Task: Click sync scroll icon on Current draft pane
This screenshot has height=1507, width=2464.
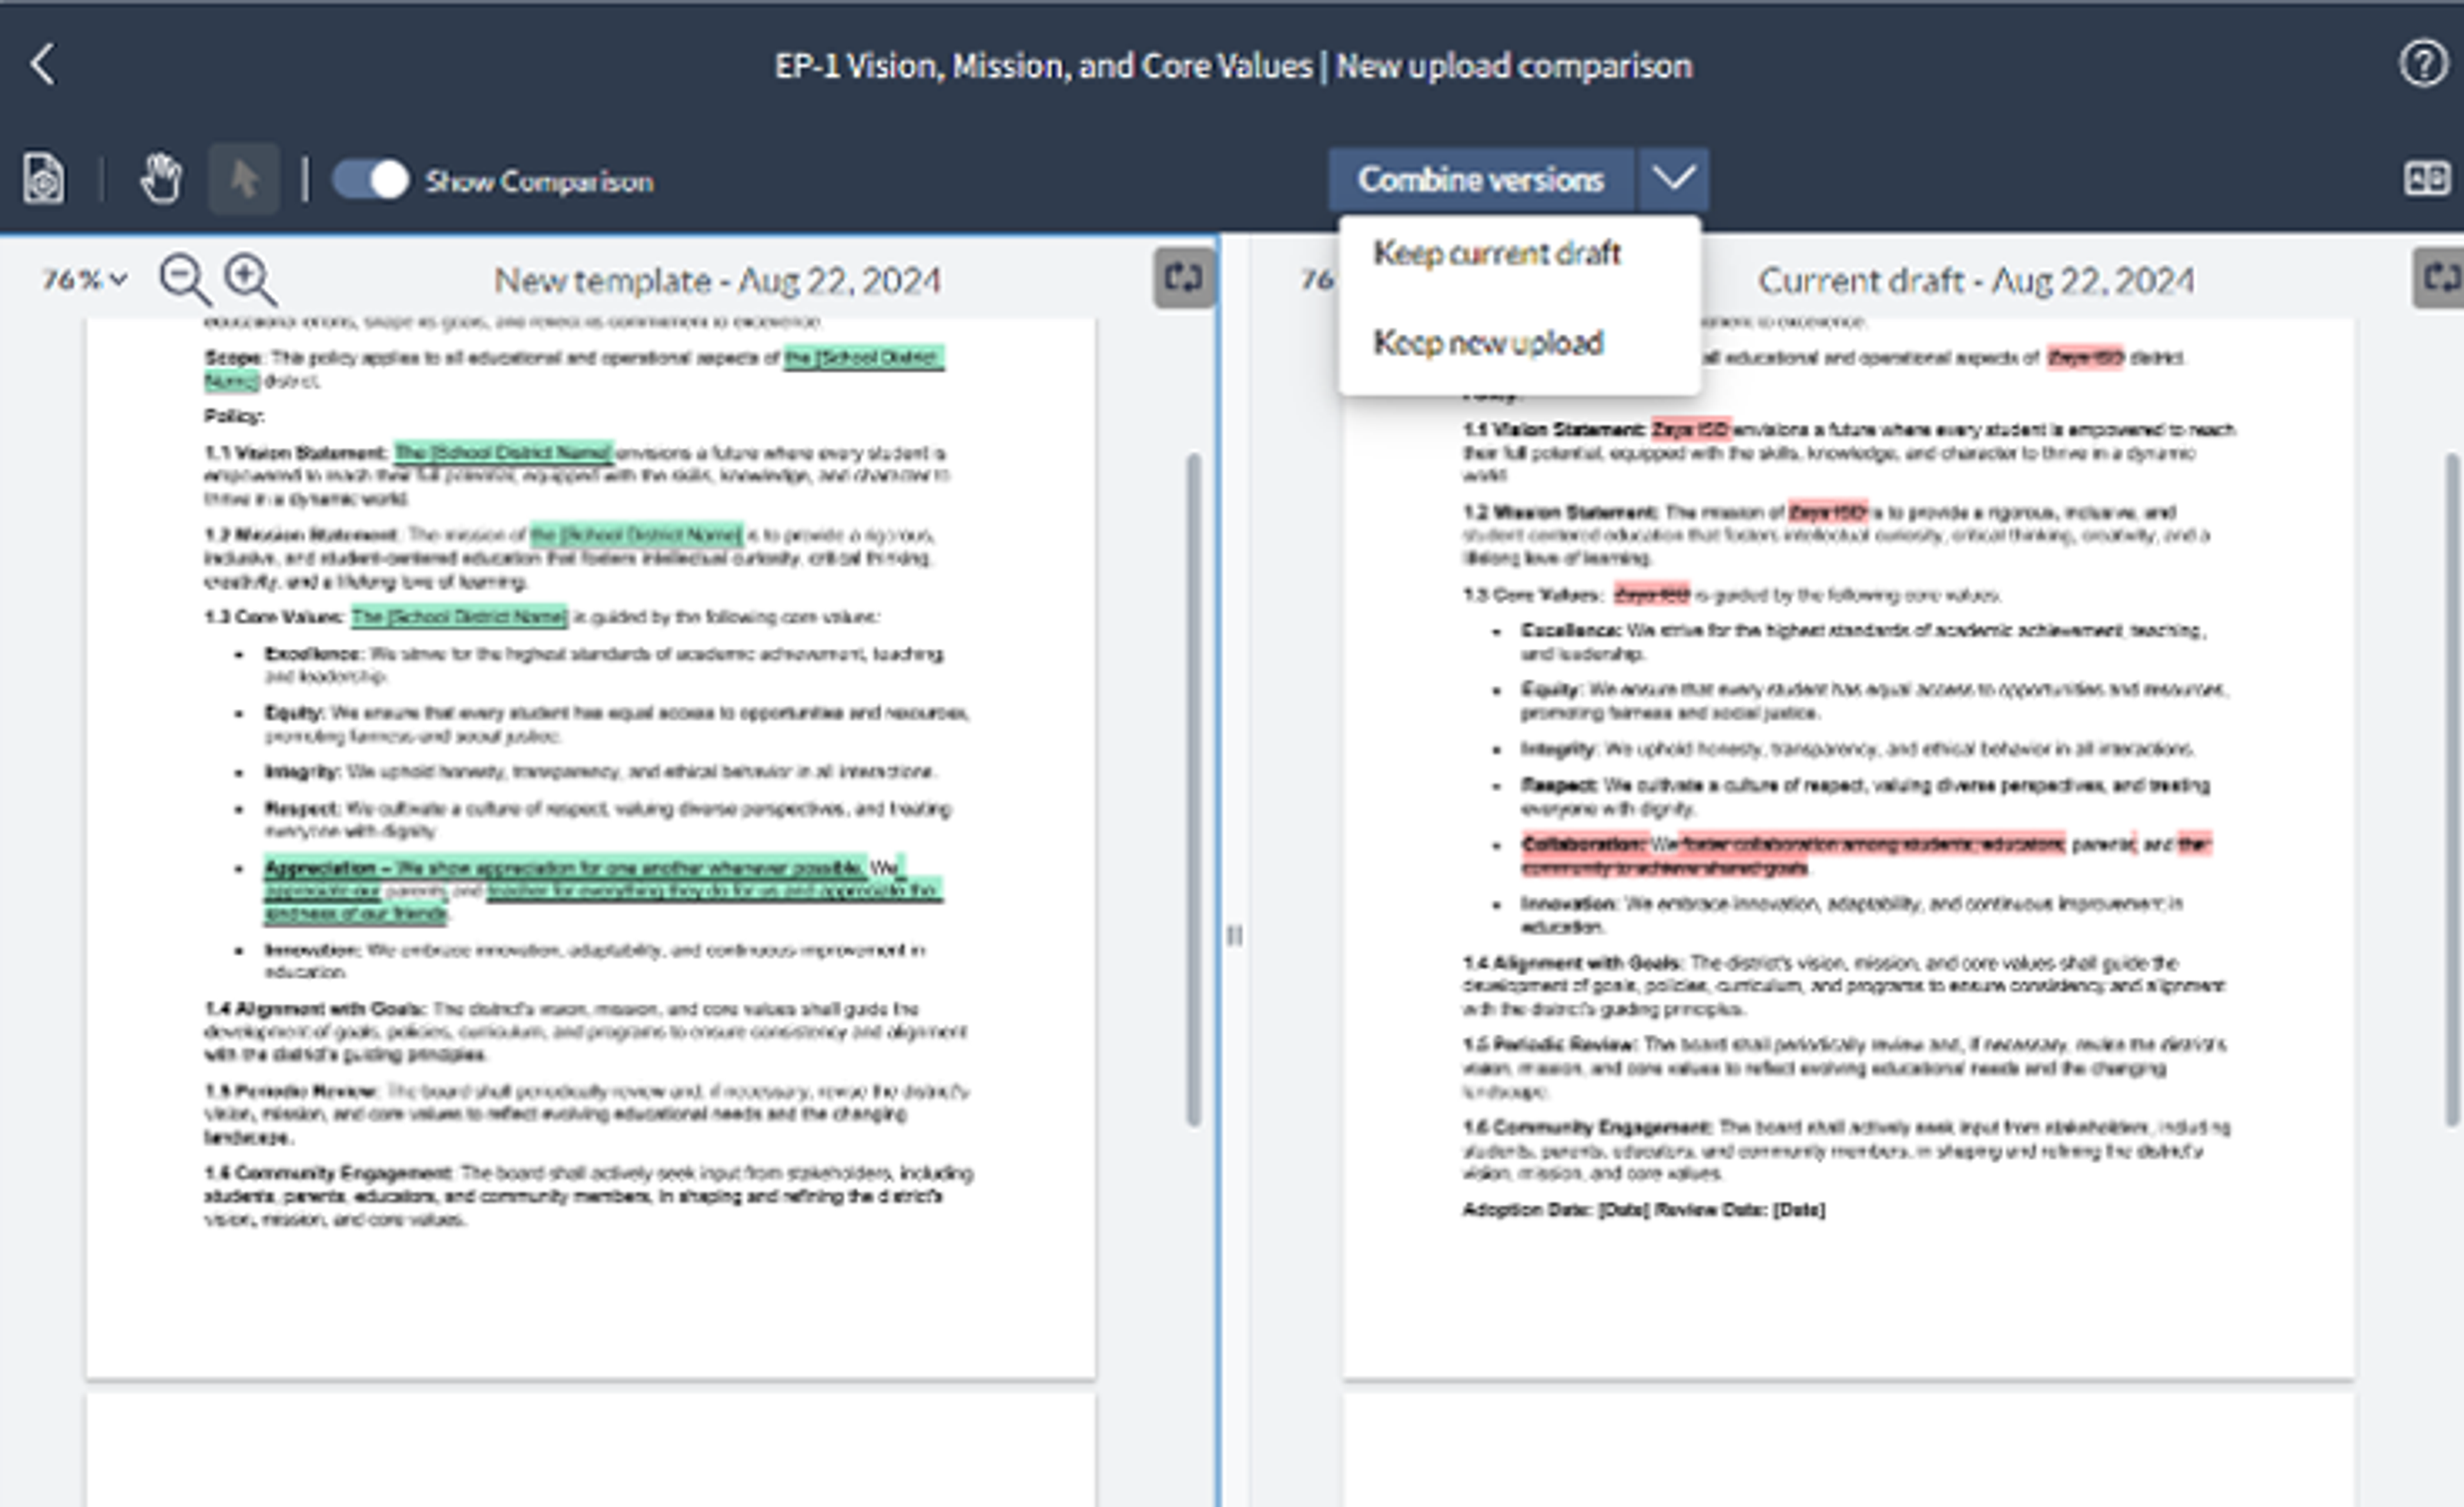Action: [x=2440, y=278]
